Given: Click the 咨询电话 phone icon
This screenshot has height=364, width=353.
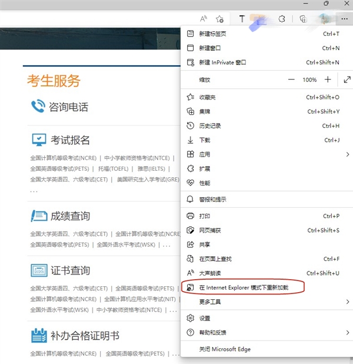Looking at the screenshot, I should pyautogui.click(x=38, y=106).
